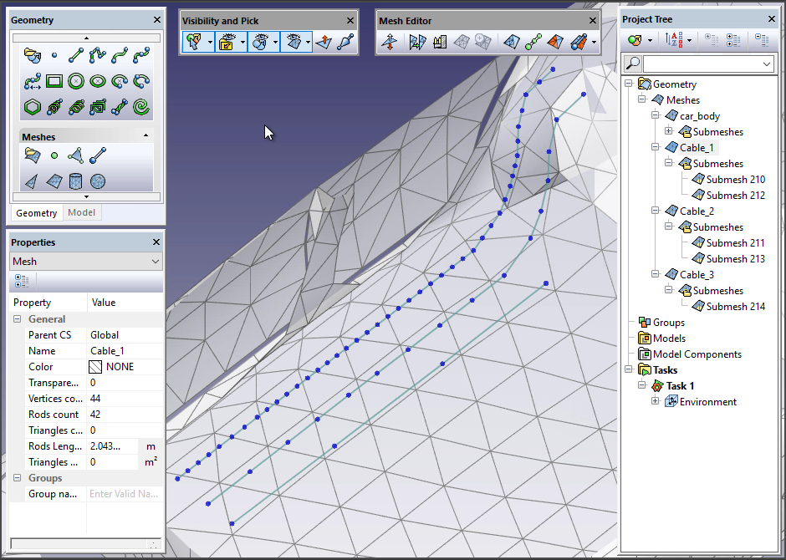Screen dimensions: 786x560
Task: Toggle the eye-with-folder visibility button
Action: pyautogui.click(x=226, y=42)
